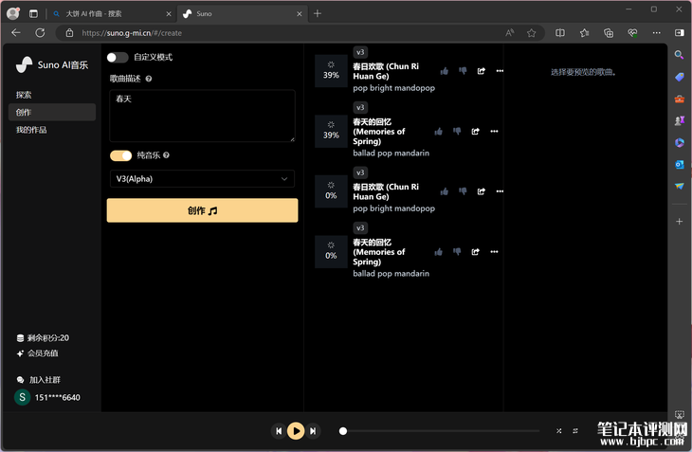Close the 大饼 AI 作曲 tab
Screen dimensions: 692x452
tap(169, 13)
